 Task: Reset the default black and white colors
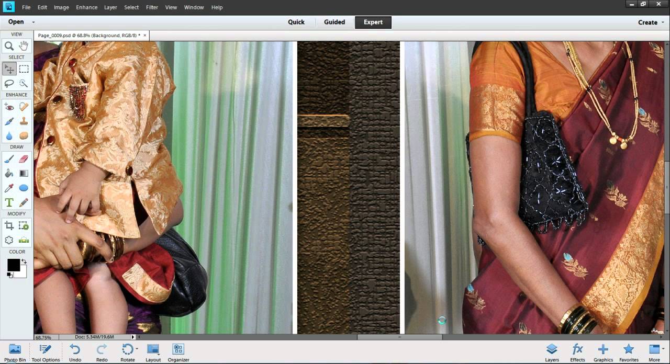click(10, 275)
